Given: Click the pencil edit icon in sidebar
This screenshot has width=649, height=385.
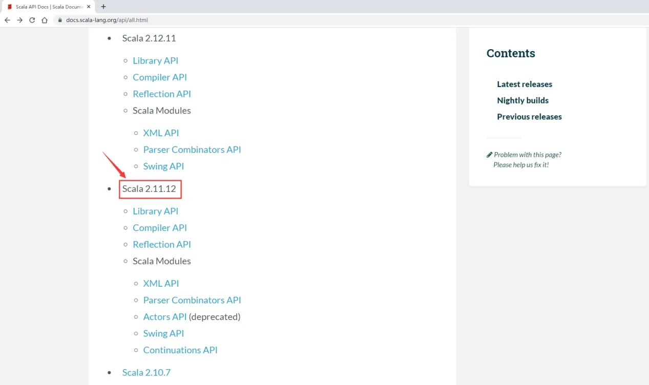Looking at the screenshot, I should coord(489,155).
